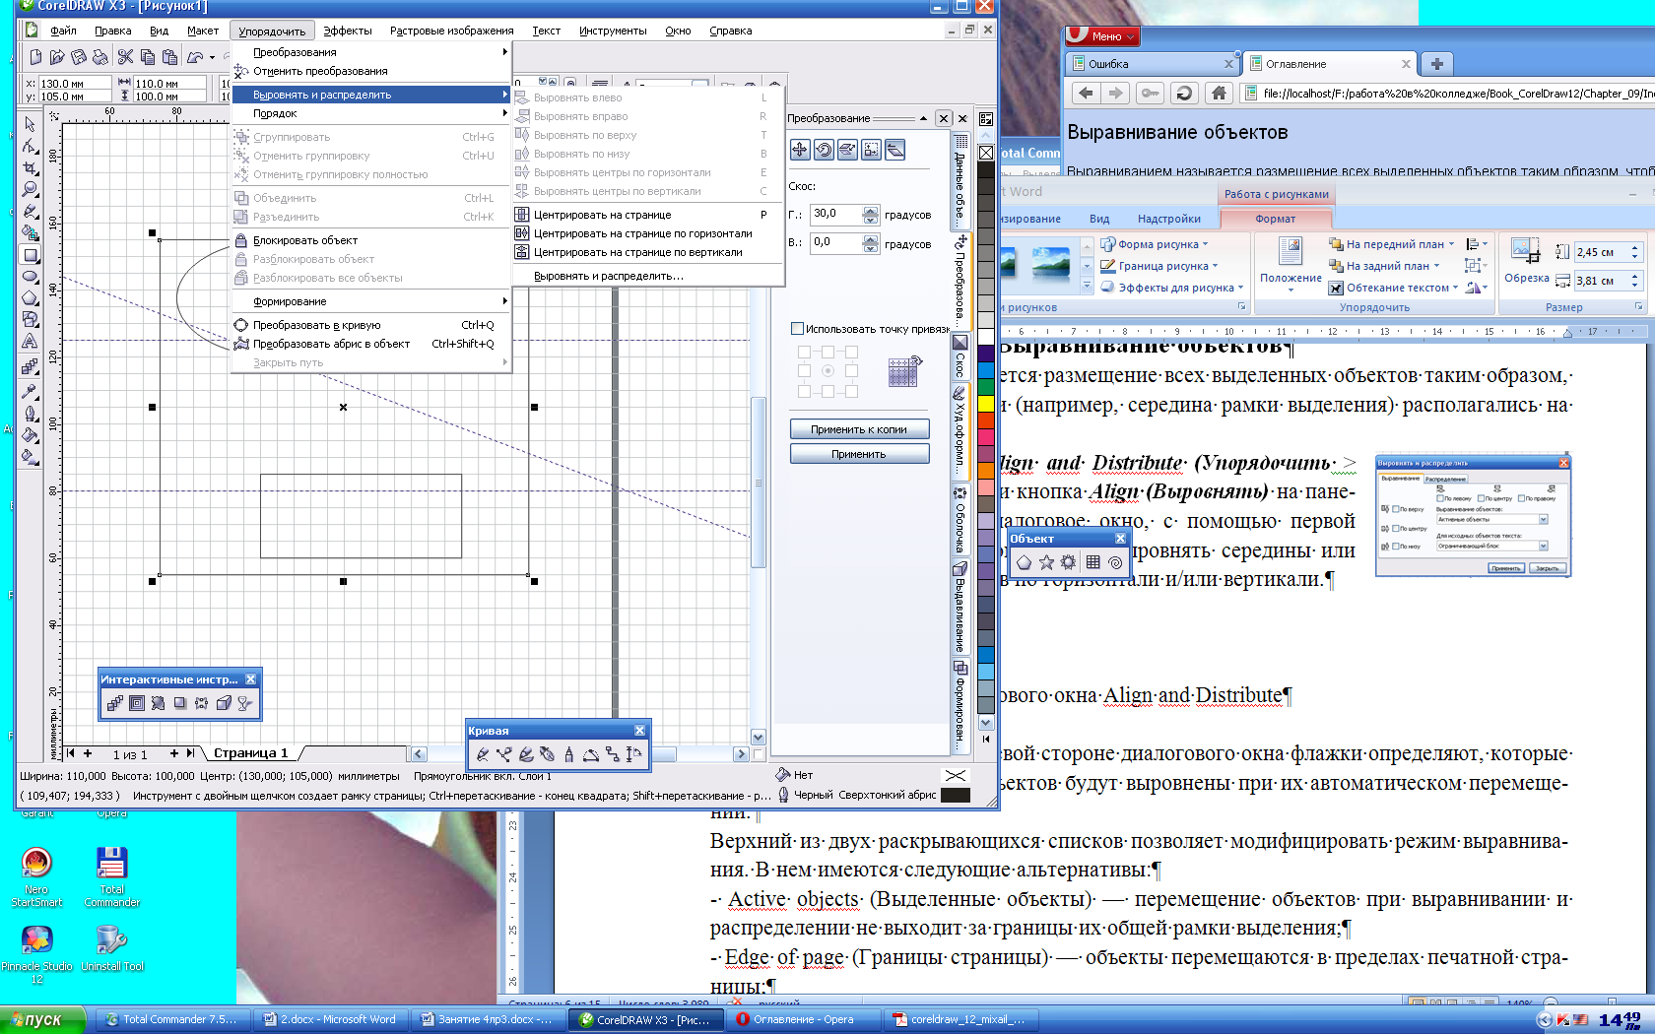Select the Crop tool in the toolbox
The image size is (1655, 1034).
coord(30,167)
